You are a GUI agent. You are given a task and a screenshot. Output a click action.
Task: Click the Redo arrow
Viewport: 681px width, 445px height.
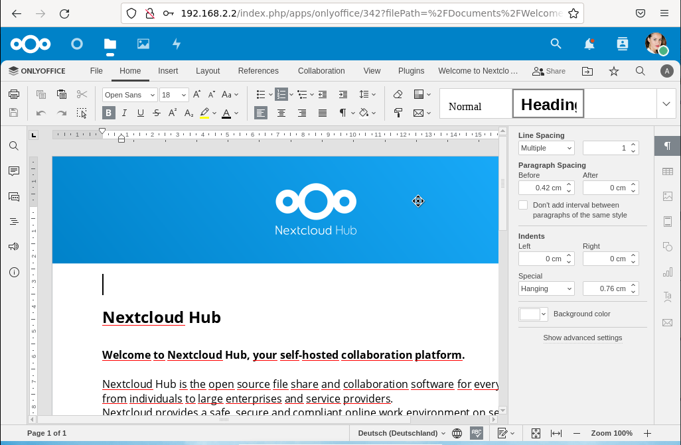click(62, 113)
